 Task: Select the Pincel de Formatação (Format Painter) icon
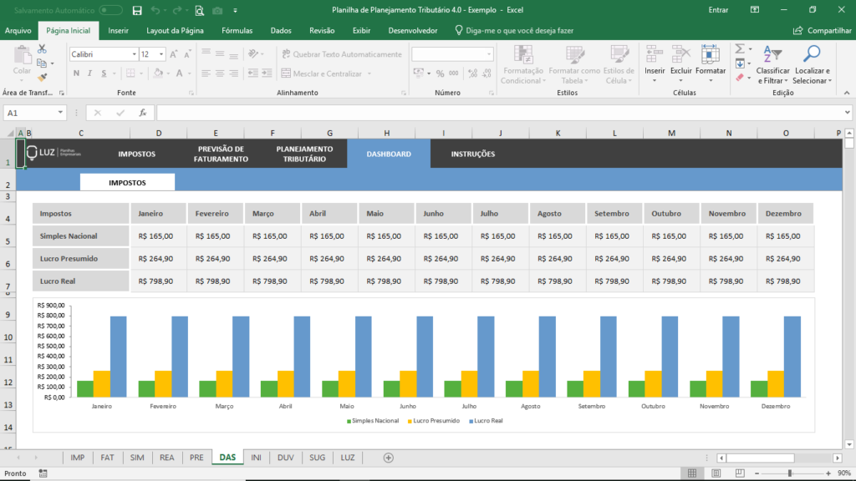[x=42, y=77]
